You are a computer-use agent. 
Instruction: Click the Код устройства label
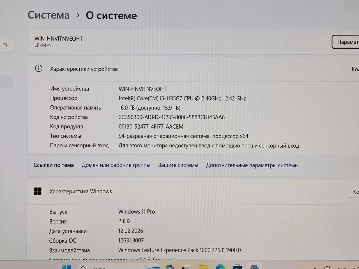69,117
